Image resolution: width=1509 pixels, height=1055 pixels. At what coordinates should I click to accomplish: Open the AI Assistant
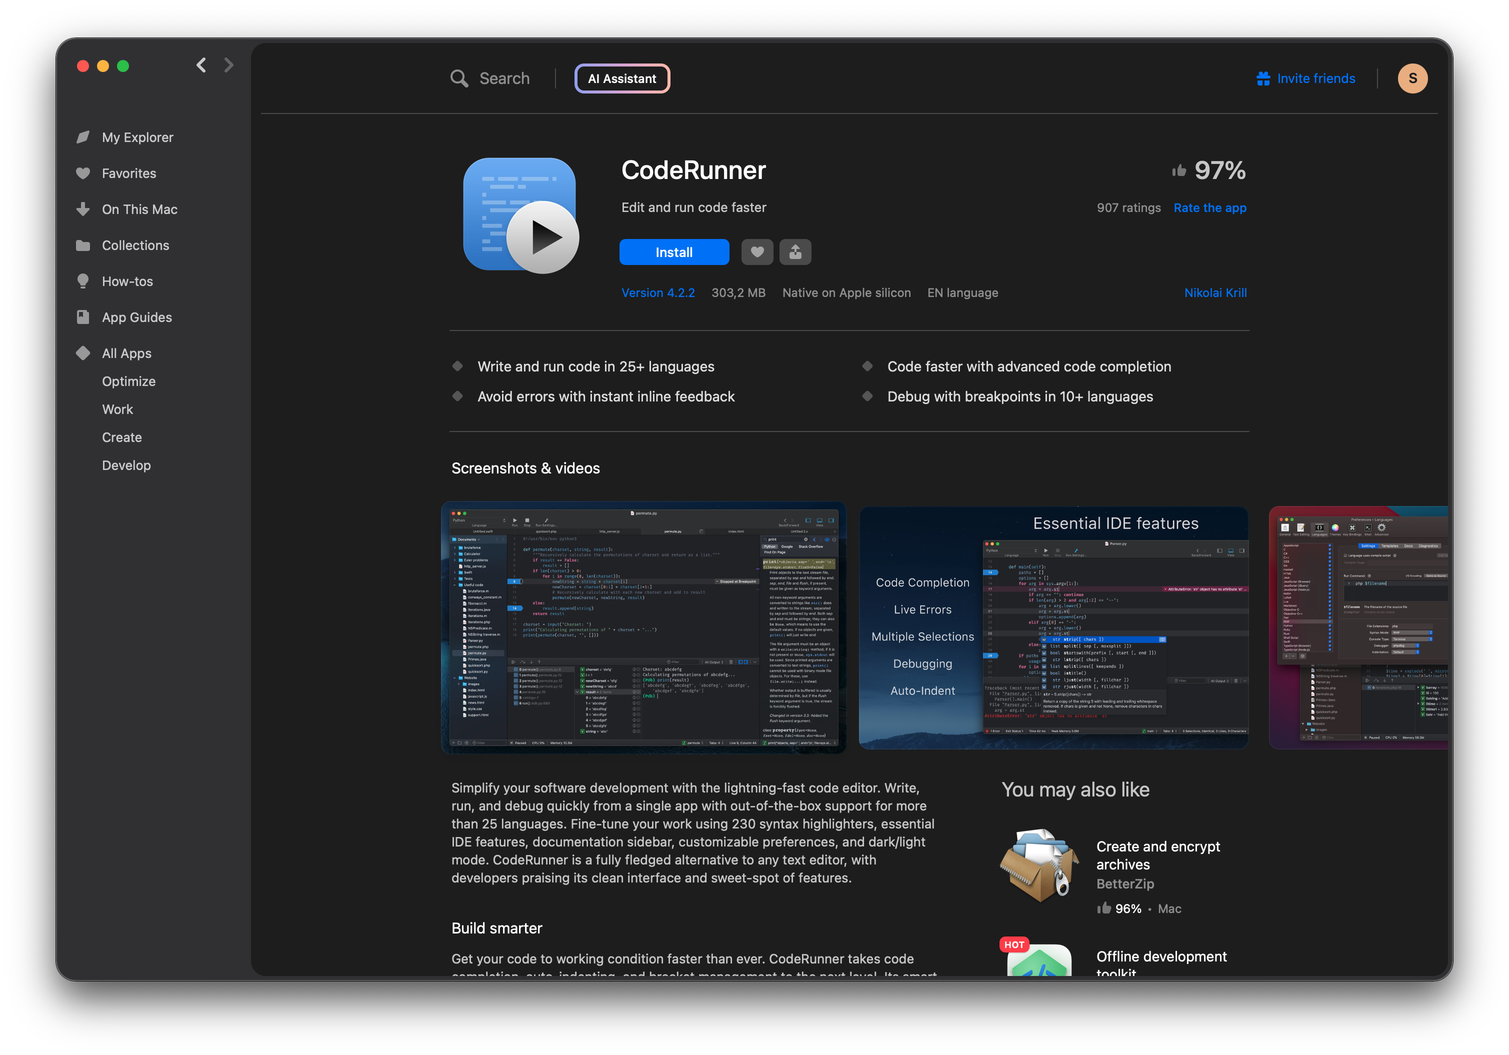coord(621,79)
